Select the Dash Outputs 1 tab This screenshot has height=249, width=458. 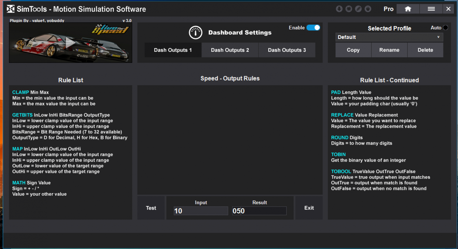(x=173, y=50)
